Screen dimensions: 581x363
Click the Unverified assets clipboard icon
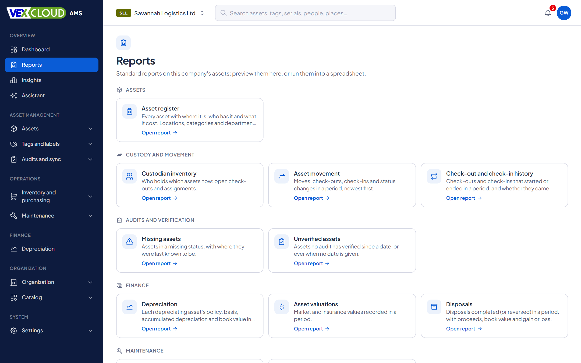tap(282, 242)
